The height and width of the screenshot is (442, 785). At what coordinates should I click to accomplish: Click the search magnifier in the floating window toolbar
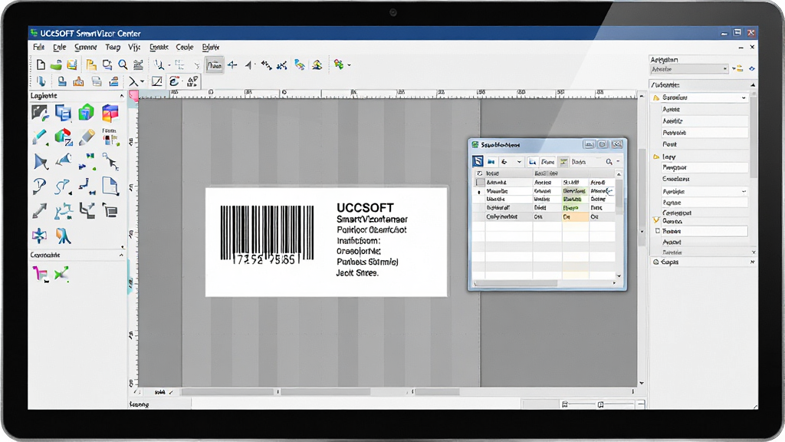tap(609, 162)
